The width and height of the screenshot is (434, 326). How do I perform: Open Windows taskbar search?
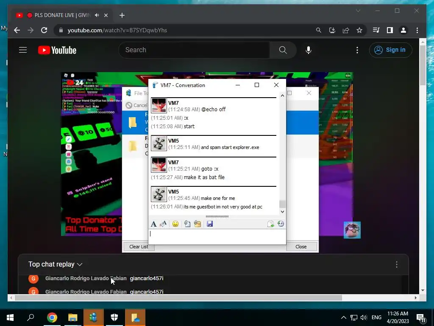pyautogui.click(x=31, y=318)
